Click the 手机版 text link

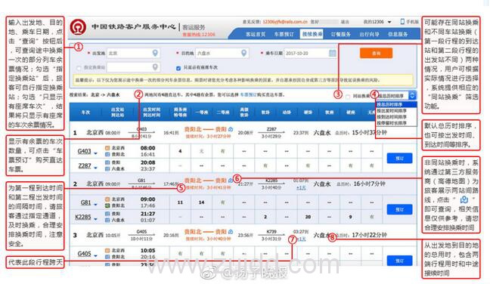tap(412, 22)
